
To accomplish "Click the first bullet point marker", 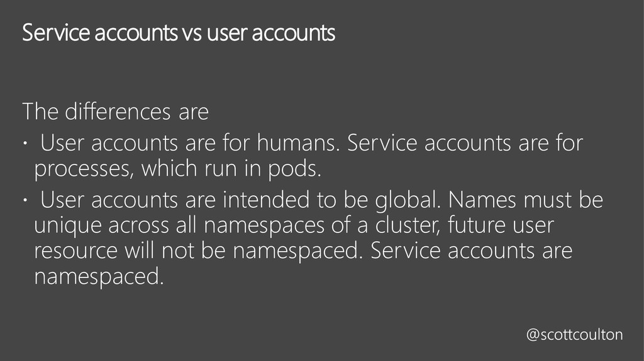I will (25, 144).
